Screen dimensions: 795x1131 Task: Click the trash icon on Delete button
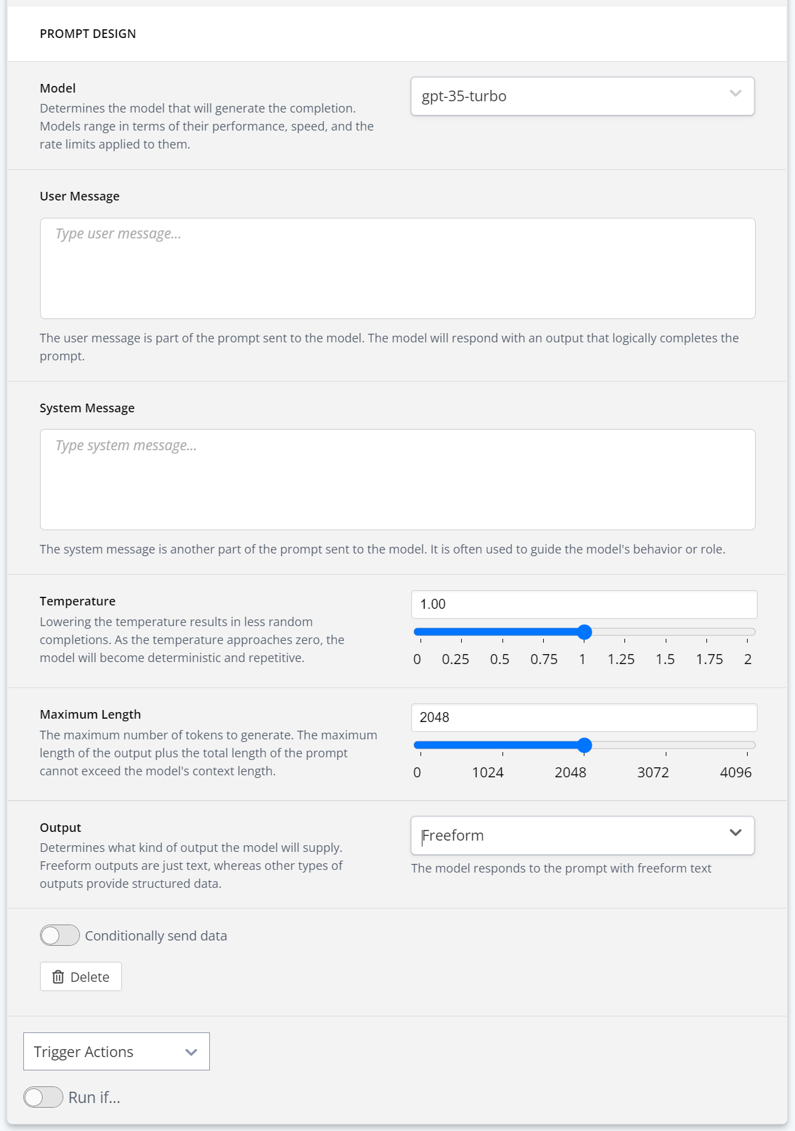point(59,977)
